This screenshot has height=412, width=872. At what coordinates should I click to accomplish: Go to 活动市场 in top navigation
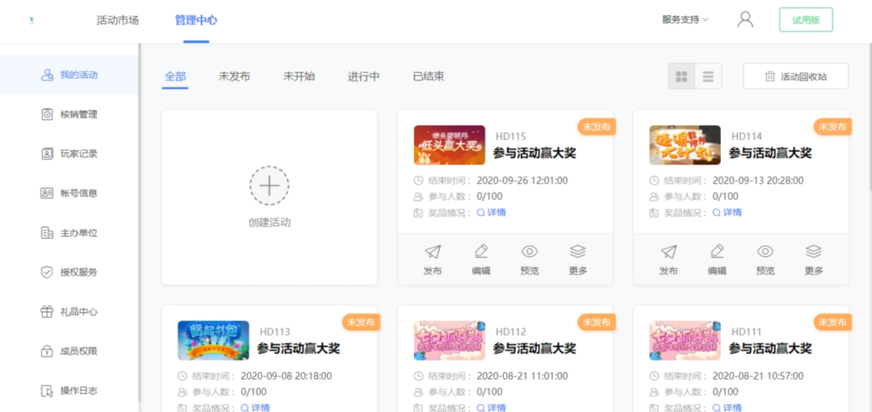click(x=118, y=20)
